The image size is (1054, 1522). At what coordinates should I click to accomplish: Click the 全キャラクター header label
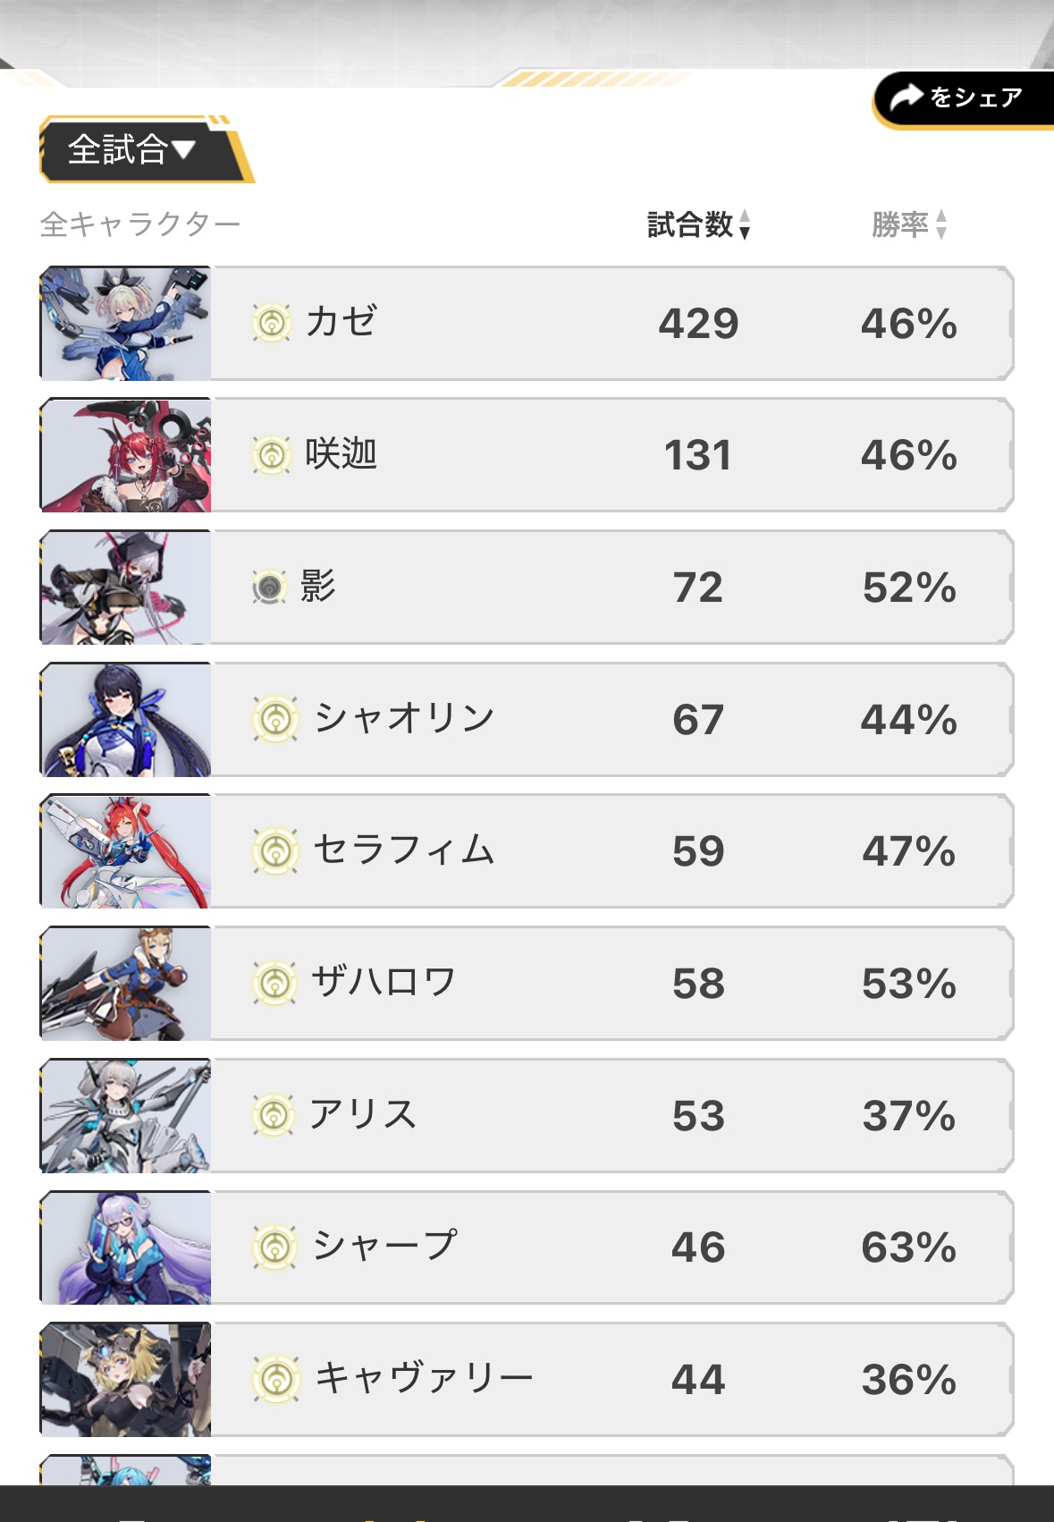coord(140,224)
